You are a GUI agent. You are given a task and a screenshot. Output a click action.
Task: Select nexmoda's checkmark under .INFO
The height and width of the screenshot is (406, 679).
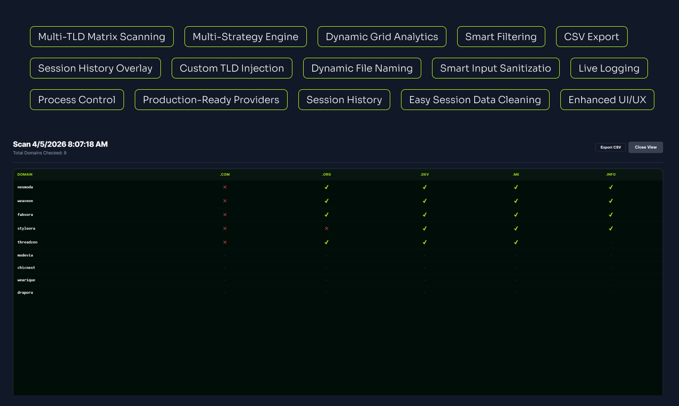pyautogui.click(x=611, y=187)
